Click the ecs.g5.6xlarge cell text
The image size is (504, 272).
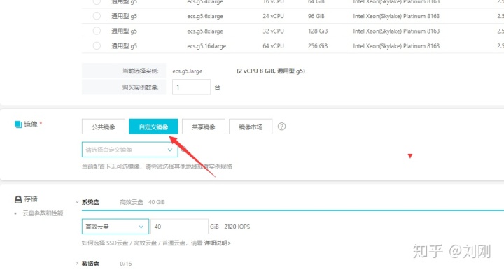tap(205, 16)
